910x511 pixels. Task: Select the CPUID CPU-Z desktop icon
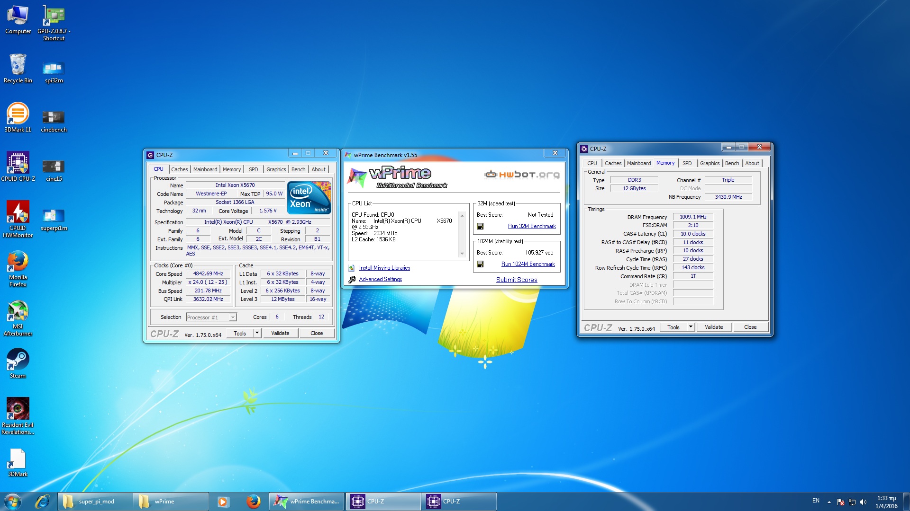point(18,167)
